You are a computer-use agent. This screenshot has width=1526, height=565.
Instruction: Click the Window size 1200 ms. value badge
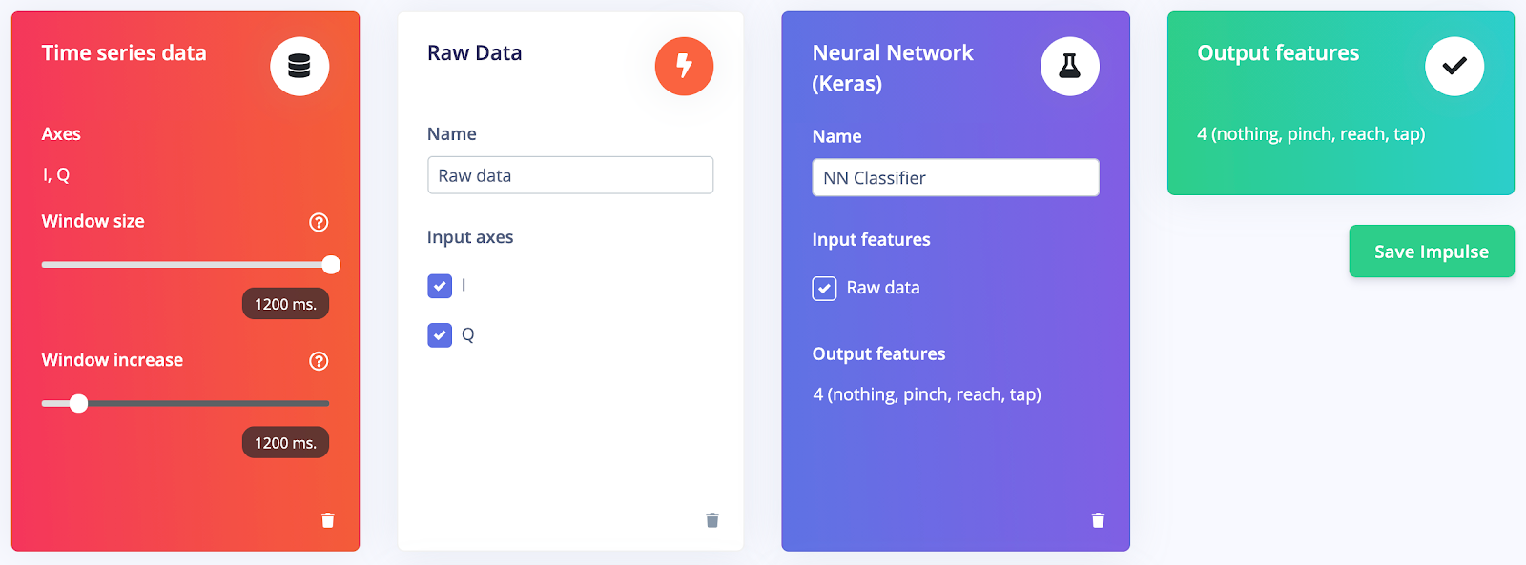pyautogui.click(x=285, y=304)
